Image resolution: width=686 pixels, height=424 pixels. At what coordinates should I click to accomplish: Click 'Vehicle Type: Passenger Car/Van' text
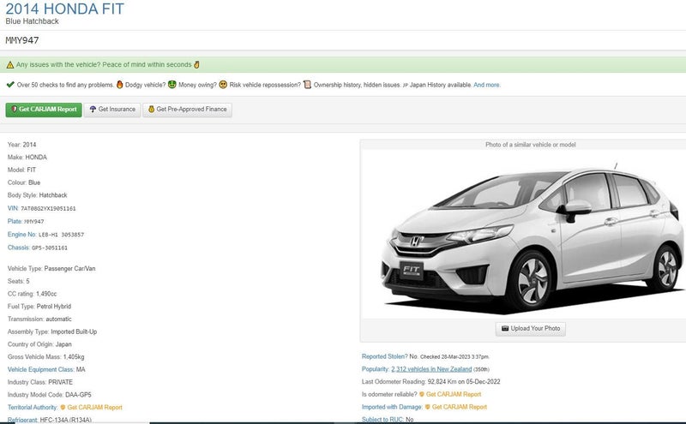pos(51,268)
